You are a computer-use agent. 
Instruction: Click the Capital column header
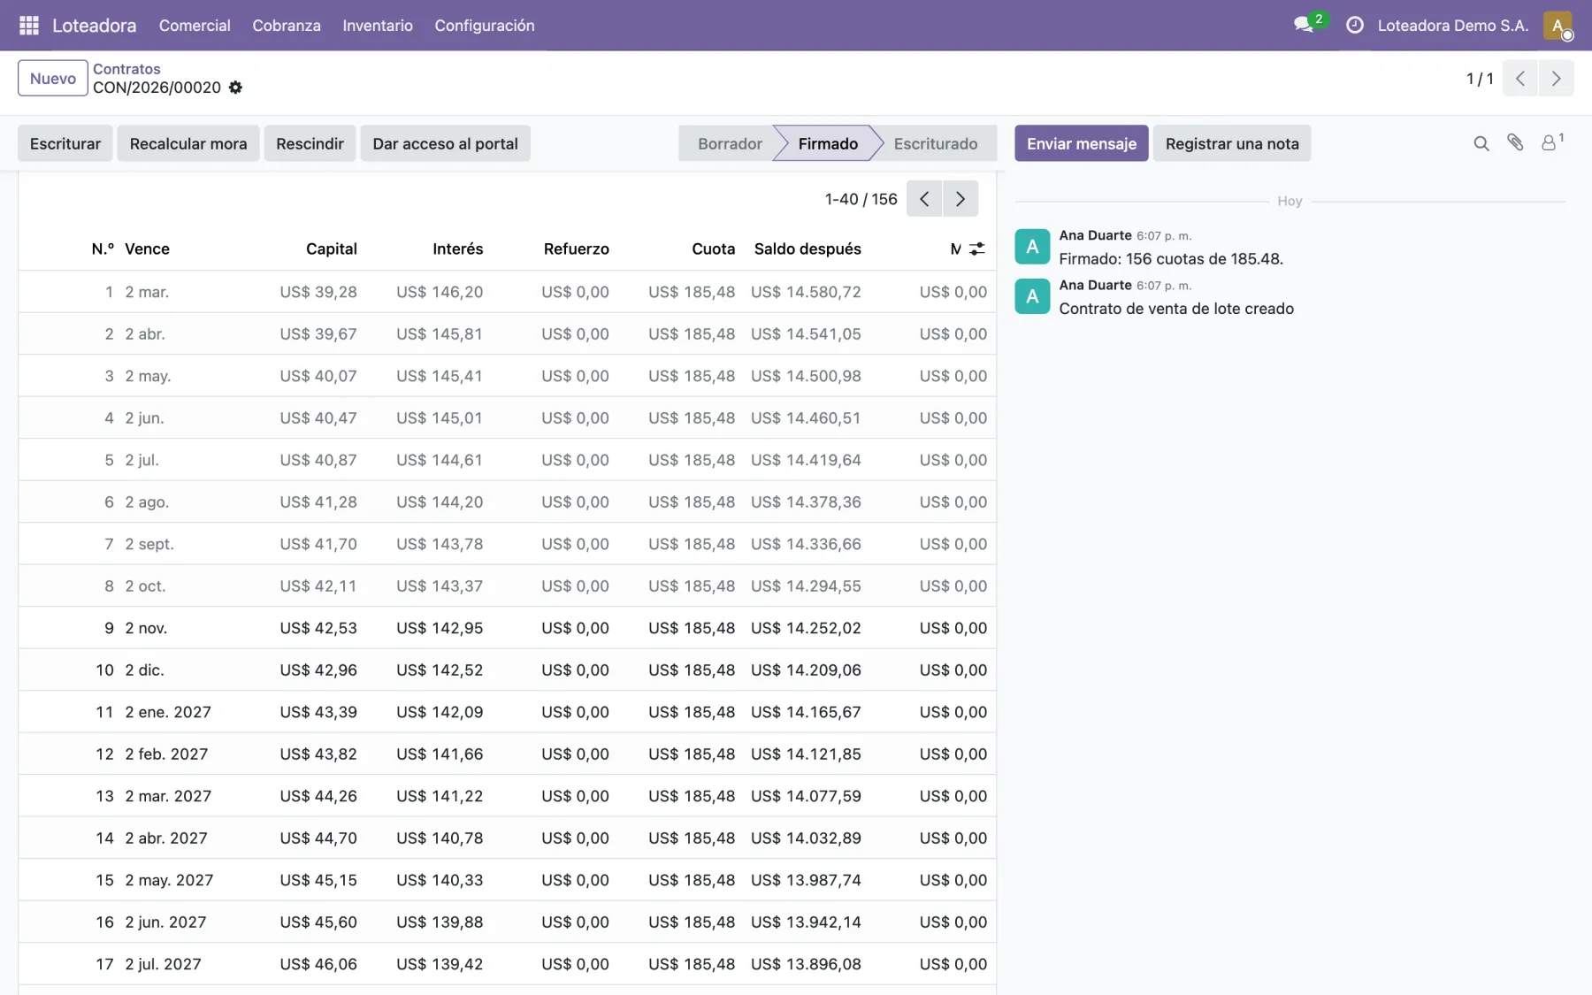pyautogui.click(x=332, y=249)
